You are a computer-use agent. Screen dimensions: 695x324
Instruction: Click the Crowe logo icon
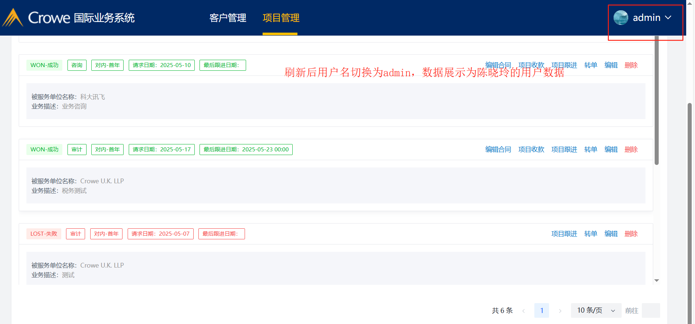[x=13, y=18]
